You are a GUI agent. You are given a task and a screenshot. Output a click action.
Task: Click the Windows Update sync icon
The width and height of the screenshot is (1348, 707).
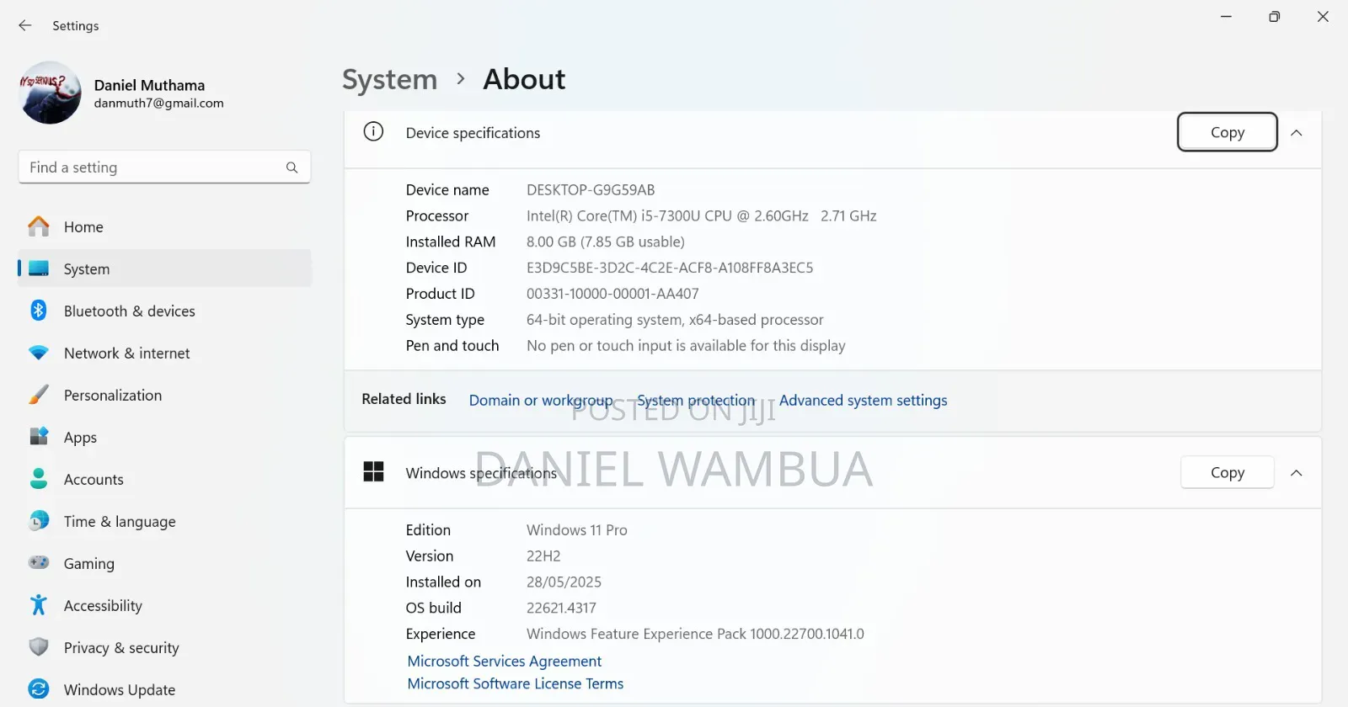click(39, 689)
